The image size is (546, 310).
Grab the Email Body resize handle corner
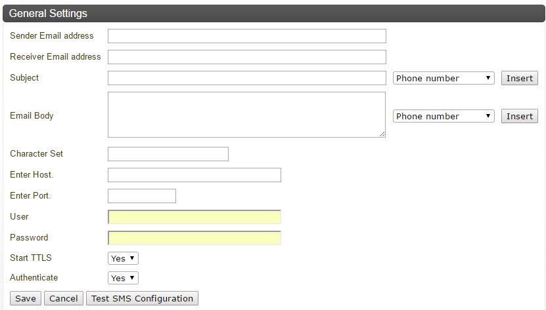[382, 134]
